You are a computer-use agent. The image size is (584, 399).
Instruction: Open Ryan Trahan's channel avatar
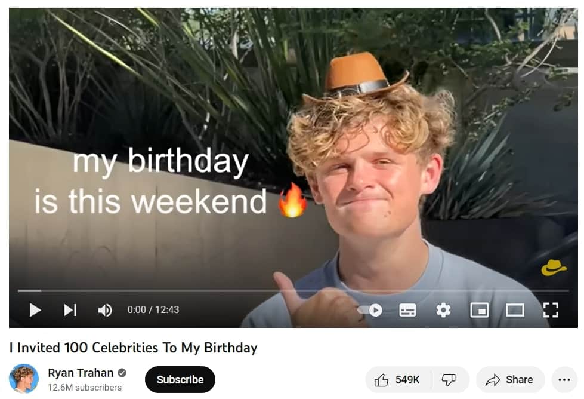(x=24, y=379)
